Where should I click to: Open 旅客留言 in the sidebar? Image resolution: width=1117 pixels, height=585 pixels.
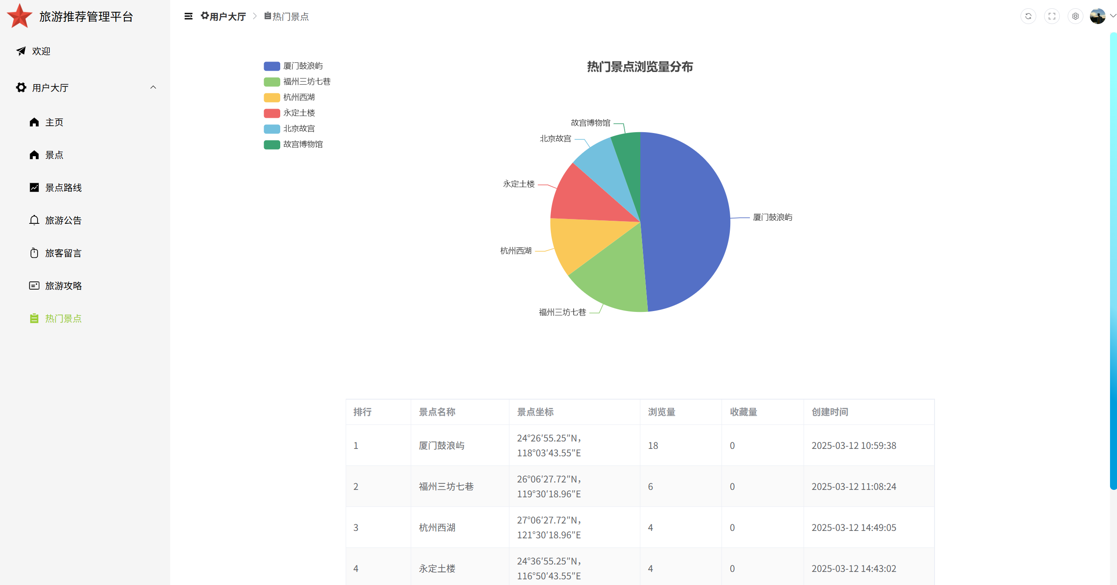point(63,253)
